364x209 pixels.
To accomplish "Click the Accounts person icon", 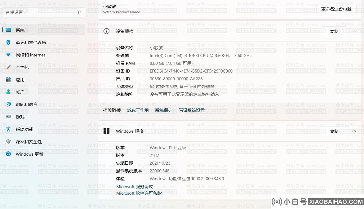I will tap(8, 92).
